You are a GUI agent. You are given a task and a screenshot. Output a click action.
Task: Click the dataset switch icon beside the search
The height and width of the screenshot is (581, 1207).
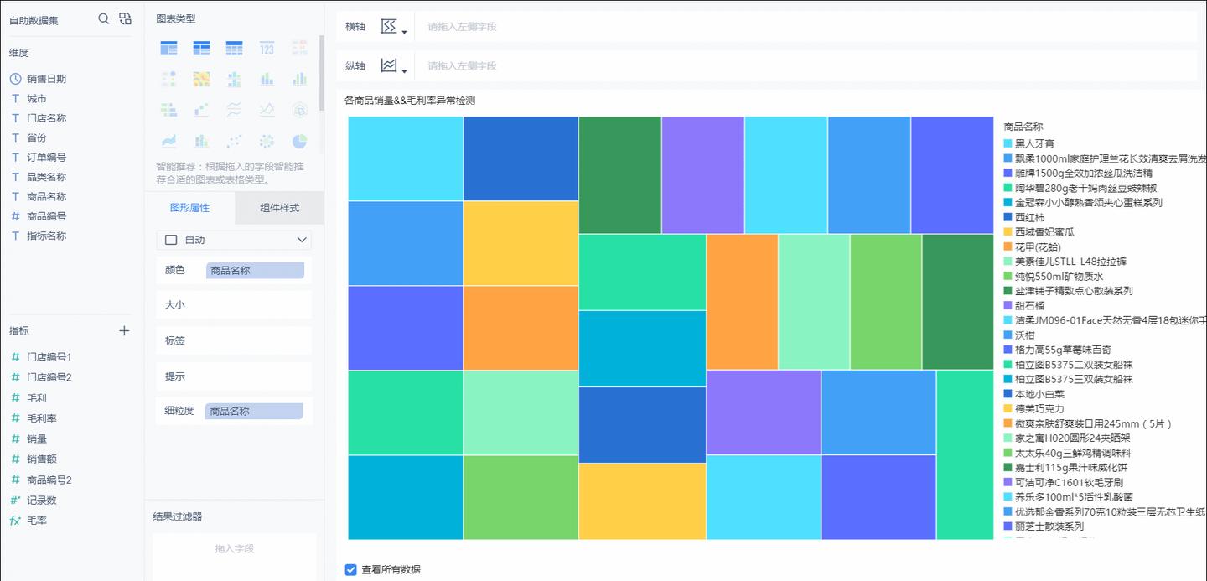pos(125,18)
